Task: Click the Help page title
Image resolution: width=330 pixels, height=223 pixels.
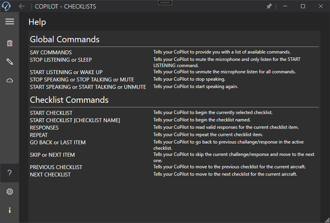Action: (x=37, y=22)
